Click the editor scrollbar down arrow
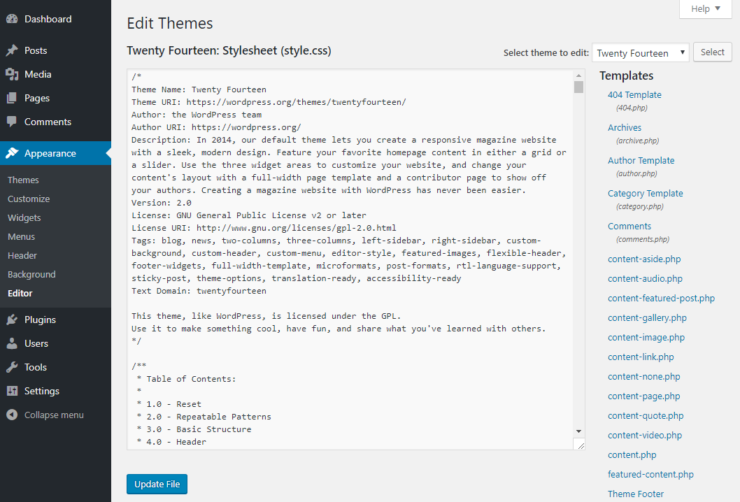The image size is (740, 502). tap(578, 431)
